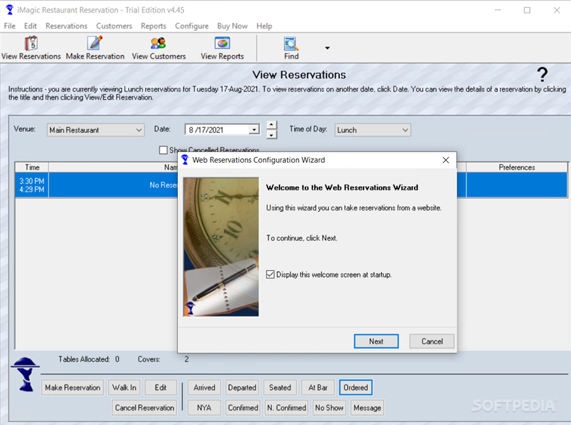The height and width of the screenshot is (425, 571).
Task: Click the Time column header
Action: pos(32,167)
